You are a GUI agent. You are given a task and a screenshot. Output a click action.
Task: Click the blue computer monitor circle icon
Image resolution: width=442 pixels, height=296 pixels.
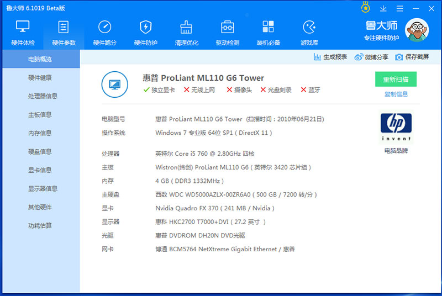point(114,84)
